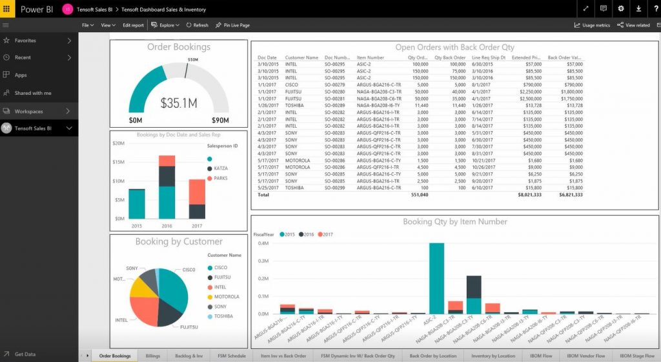
Task: Expand the Recent flyout chevron
Action: coord(69,57)
